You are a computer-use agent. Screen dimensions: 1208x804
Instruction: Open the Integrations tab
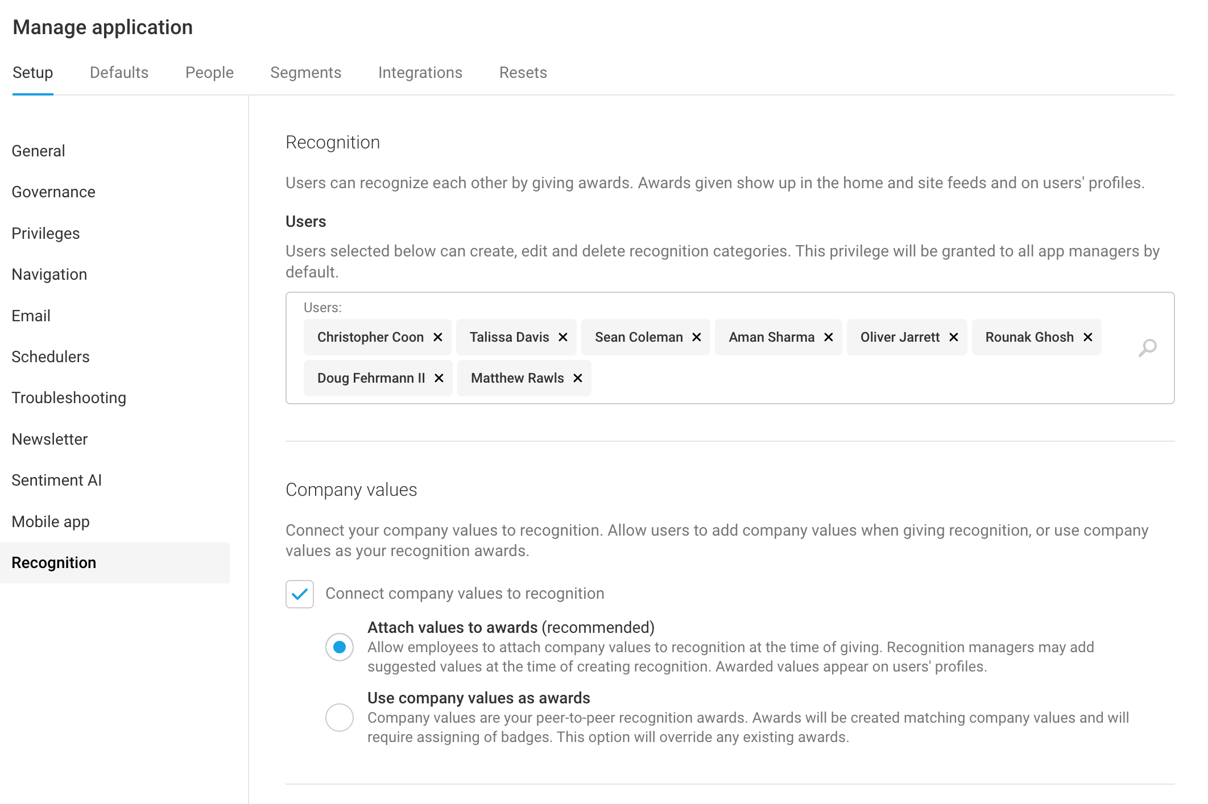(420, 73)
